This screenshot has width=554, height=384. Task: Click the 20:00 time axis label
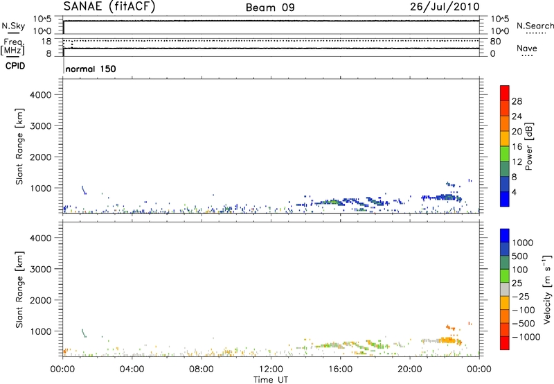(x=409, y=369)
